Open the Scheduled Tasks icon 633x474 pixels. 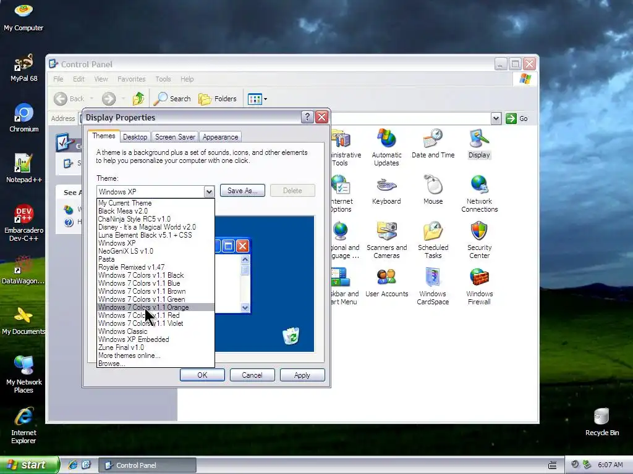(x=433, y=240)
